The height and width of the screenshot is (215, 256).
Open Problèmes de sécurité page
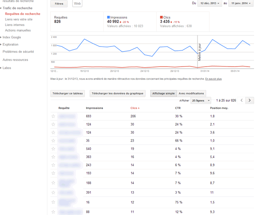[x=18, y=52]
